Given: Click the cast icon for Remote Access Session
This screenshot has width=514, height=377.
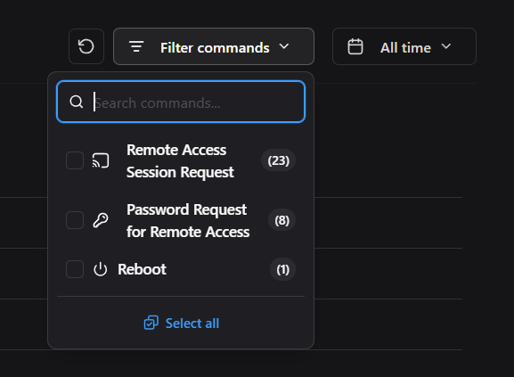Looking at the screenshot, I should 101,160.
